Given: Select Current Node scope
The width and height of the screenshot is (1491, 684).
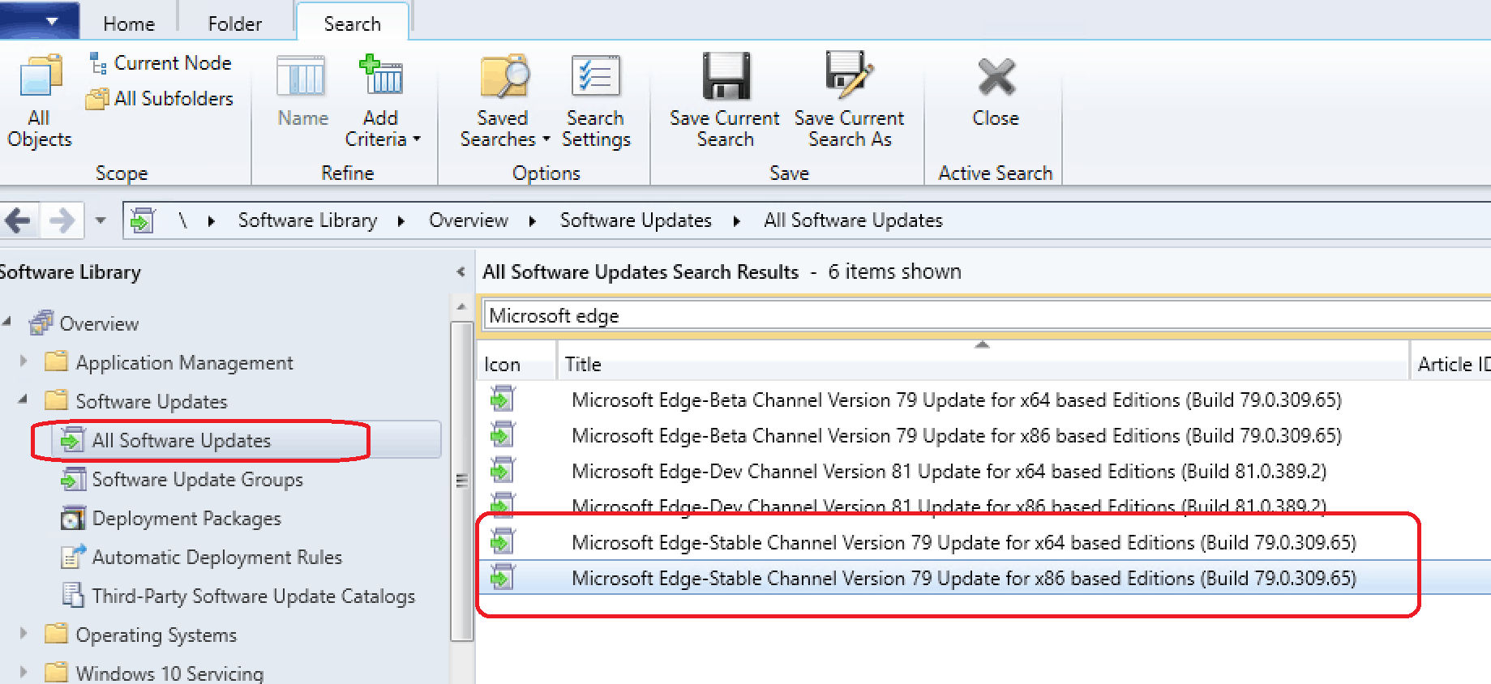Looking at the screenshot, I should pyautogui.click(x=161, y=63).
